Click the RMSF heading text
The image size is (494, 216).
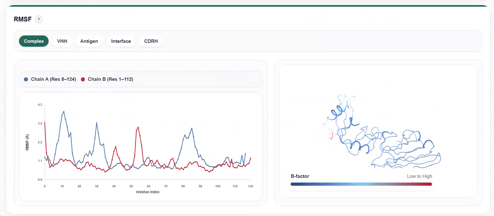pos(23,20)
